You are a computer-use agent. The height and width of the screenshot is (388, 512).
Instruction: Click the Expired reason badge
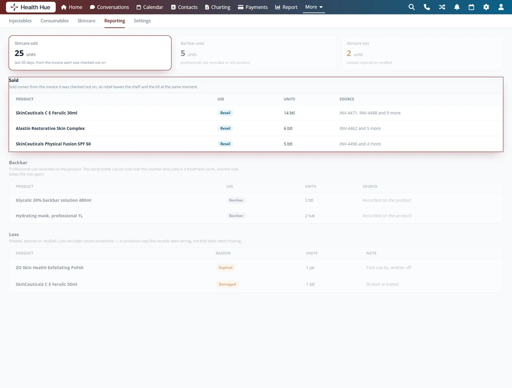point(226,267)
